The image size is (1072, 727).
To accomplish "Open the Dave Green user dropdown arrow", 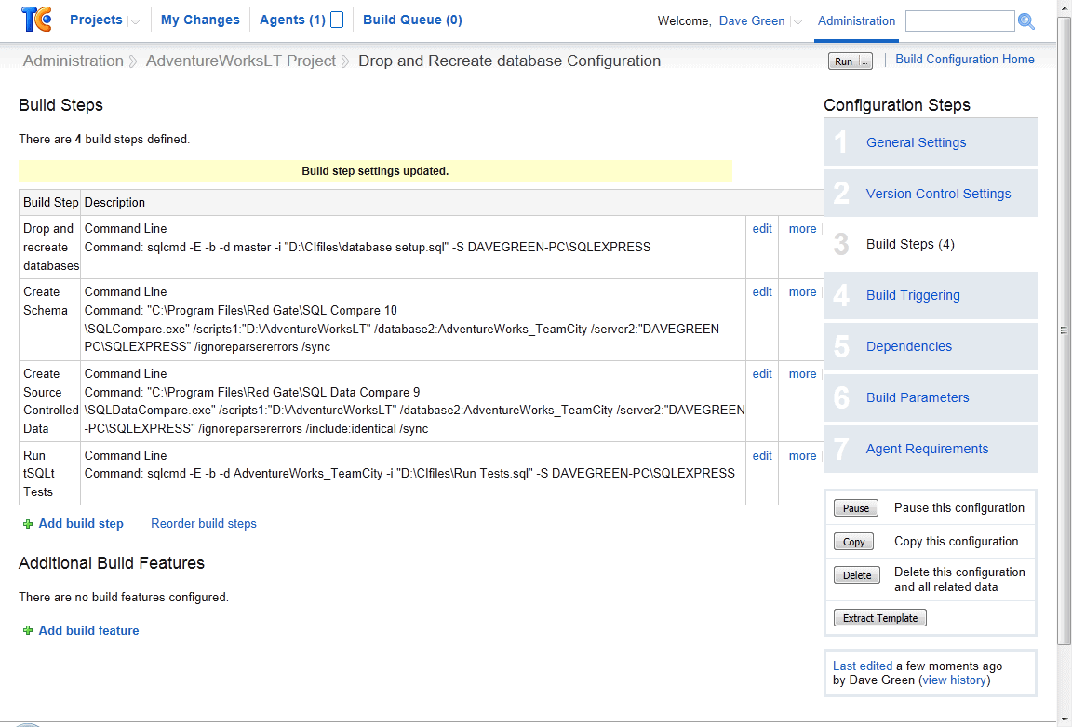I will pos(797,22).
